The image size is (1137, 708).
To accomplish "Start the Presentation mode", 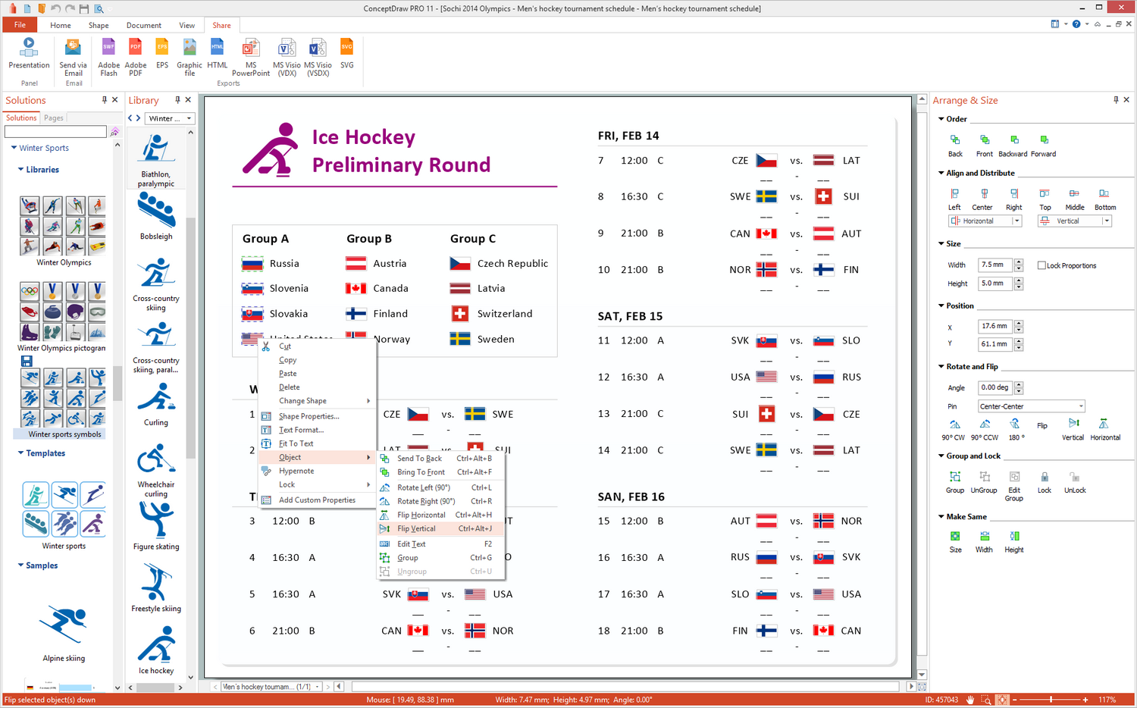I will point(29,53).
